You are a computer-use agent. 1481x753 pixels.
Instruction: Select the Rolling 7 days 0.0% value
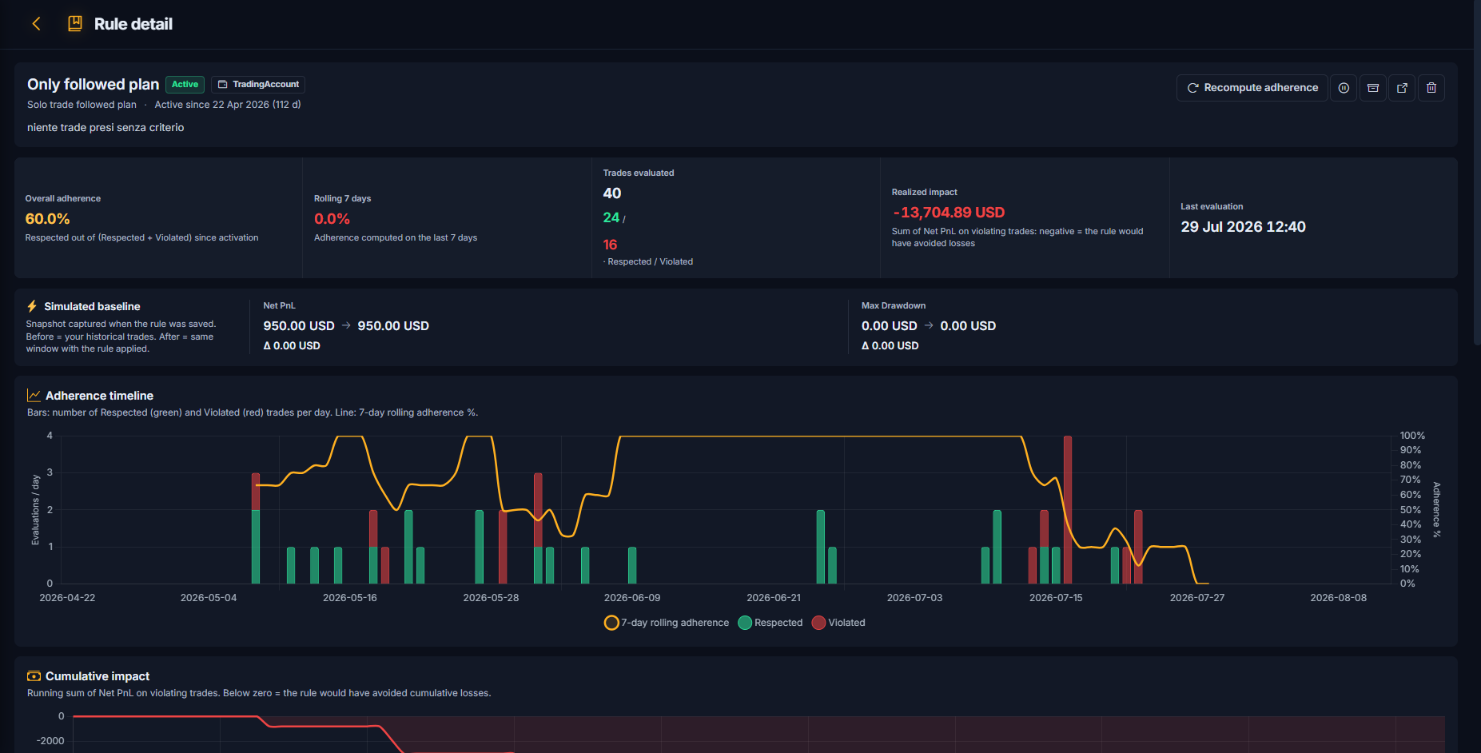click(332, 219)
